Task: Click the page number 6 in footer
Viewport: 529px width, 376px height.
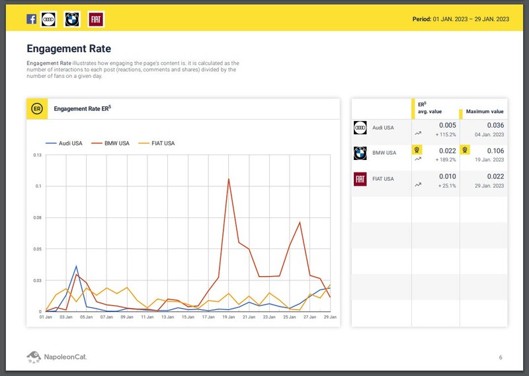Action: coord(501,357)
